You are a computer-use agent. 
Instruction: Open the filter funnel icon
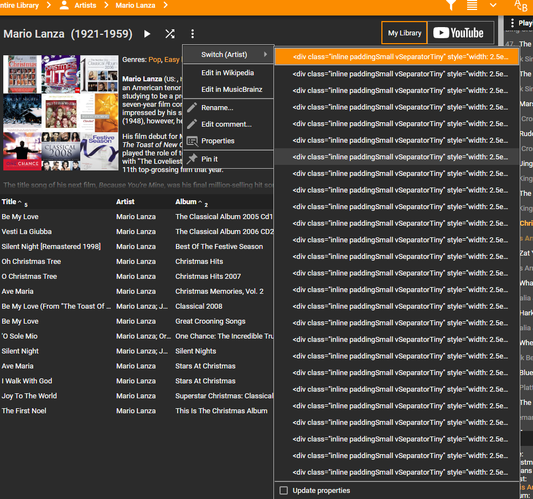pyautogui.click(x=451, y=6)
